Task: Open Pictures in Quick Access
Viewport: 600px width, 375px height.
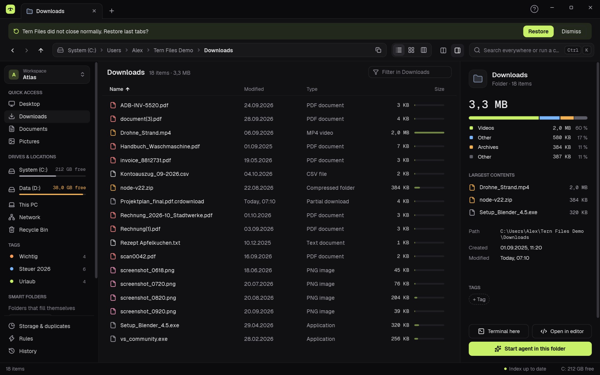Action: [x=47, y=141]
